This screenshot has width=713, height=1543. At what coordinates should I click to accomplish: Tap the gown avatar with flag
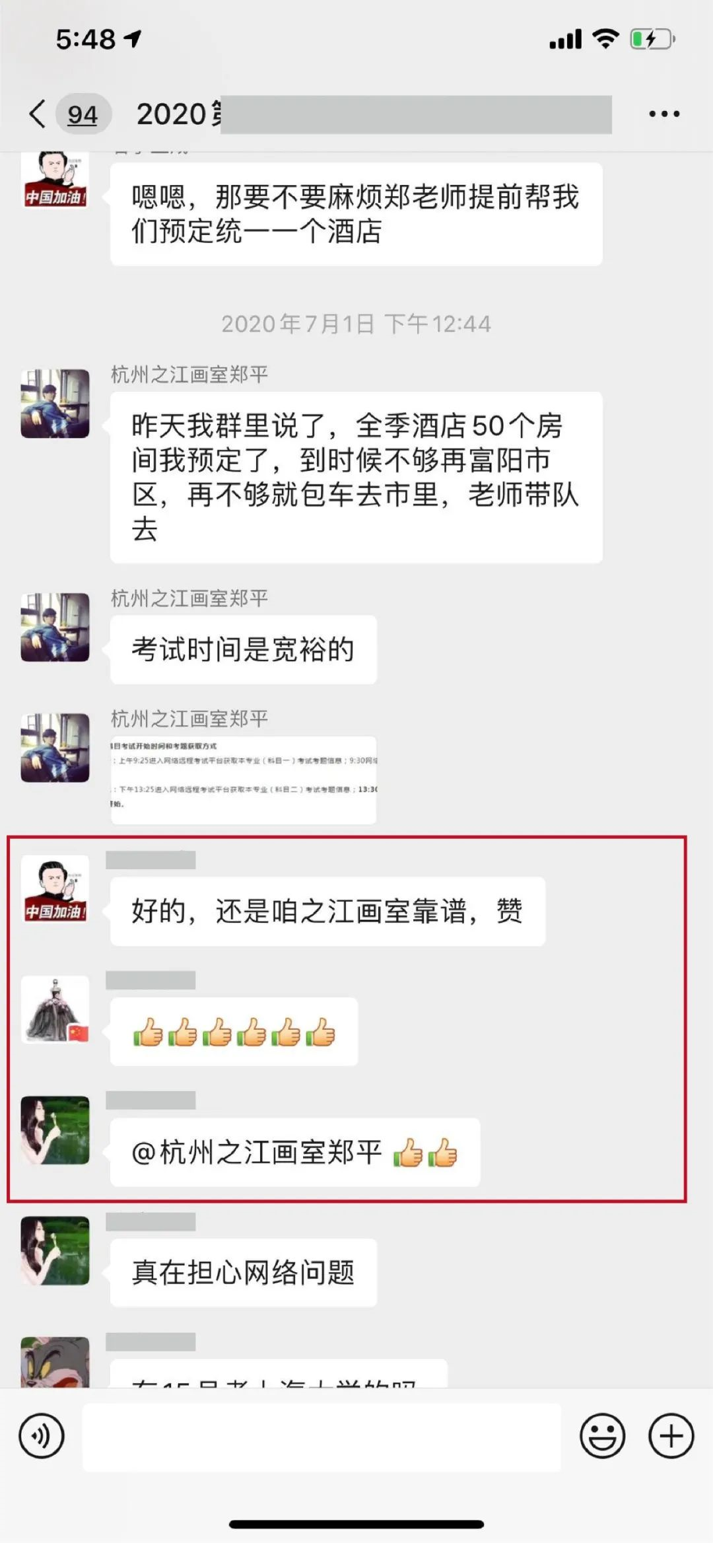click(55, 1010)
